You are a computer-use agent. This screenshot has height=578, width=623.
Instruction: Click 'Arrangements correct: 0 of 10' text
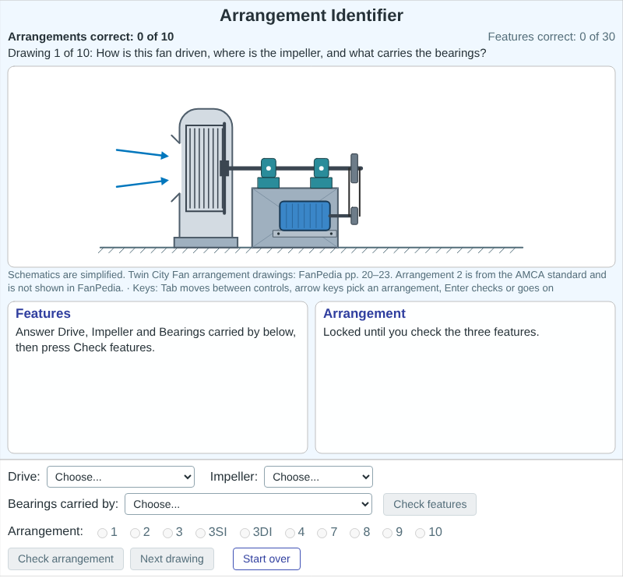(91, 37)
